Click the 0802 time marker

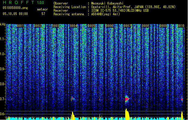tap(38, 26)
